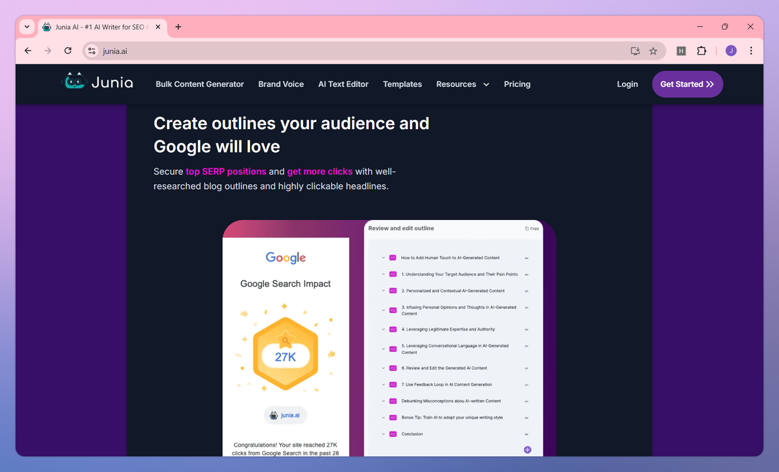Remove the Use Feedback Loop heading via minus
The image size is (779, 472).
coord(526,384)
